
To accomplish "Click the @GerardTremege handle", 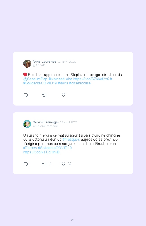I will pos(45,126).
